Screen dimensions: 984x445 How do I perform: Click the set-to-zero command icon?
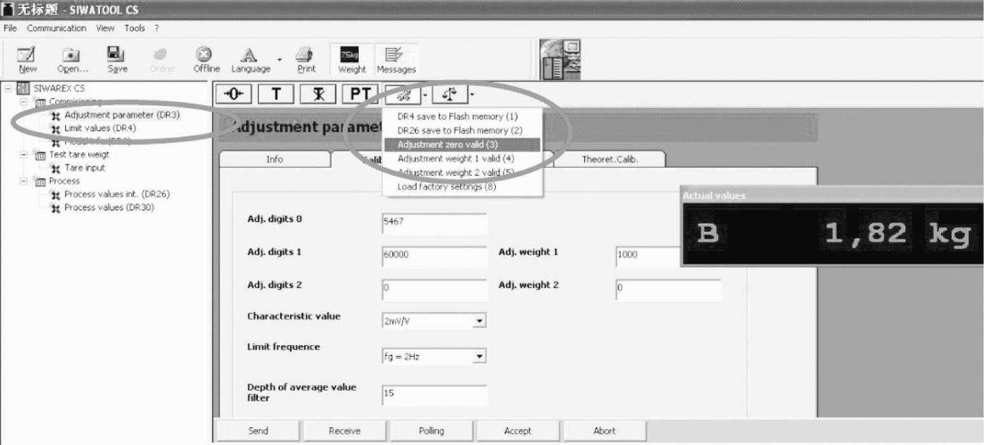pos(234,94)
